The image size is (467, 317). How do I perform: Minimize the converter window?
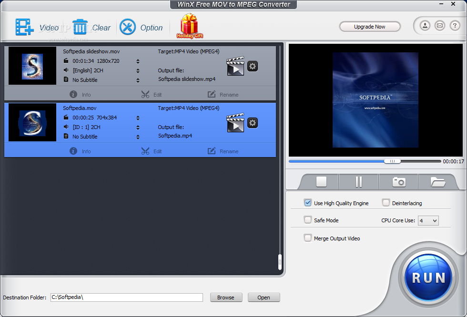click(x=441, y=4)
